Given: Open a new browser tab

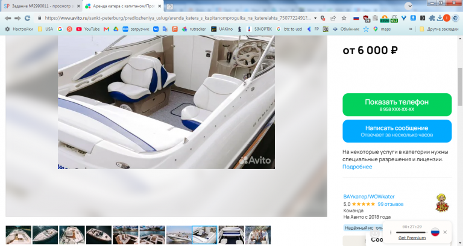Looking at the screenshot, I should (169, 7).
